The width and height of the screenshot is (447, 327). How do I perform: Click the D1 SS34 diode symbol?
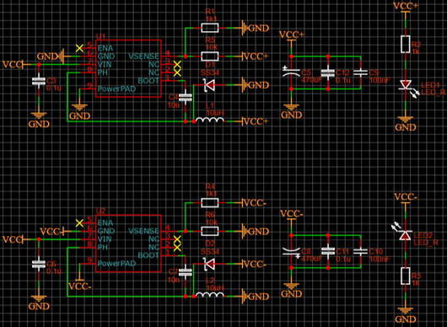[x=210, y=85]
